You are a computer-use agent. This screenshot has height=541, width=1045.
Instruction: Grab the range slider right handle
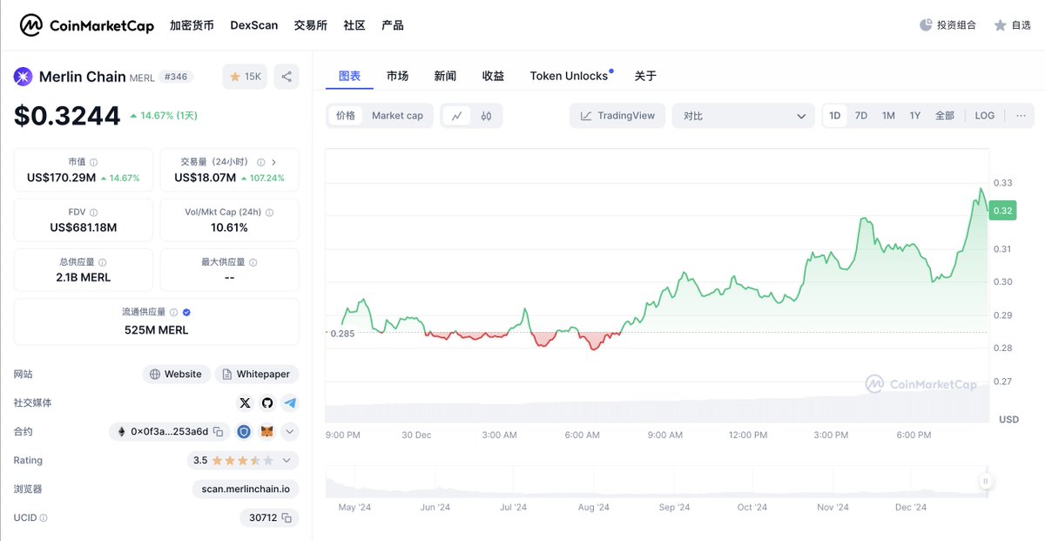(986, 481)
